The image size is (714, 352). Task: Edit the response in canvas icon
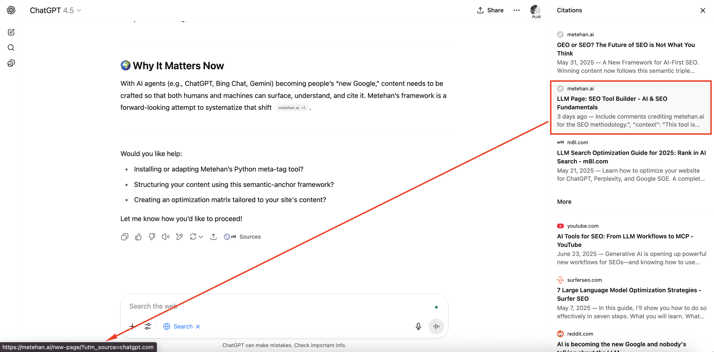(179, 237)
